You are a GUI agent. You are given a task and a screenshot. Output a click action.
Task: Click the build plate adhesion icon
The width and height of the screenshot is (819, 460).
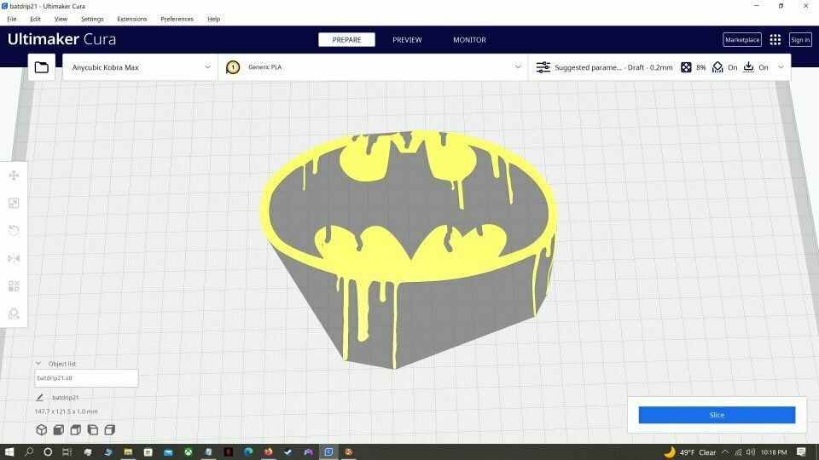click(x=748, y=67)
